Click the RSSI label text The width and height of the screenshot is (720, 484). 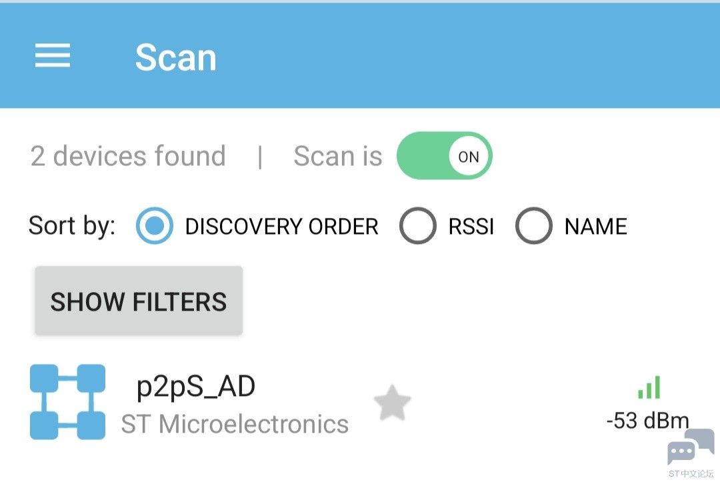point(471,227)
